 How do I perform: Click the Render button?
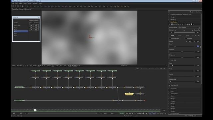[x=122, y=113]
